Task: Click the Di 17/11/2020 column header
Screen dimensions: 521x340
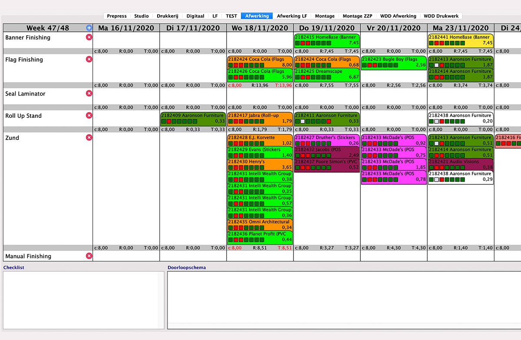Action: click(193, 28)
